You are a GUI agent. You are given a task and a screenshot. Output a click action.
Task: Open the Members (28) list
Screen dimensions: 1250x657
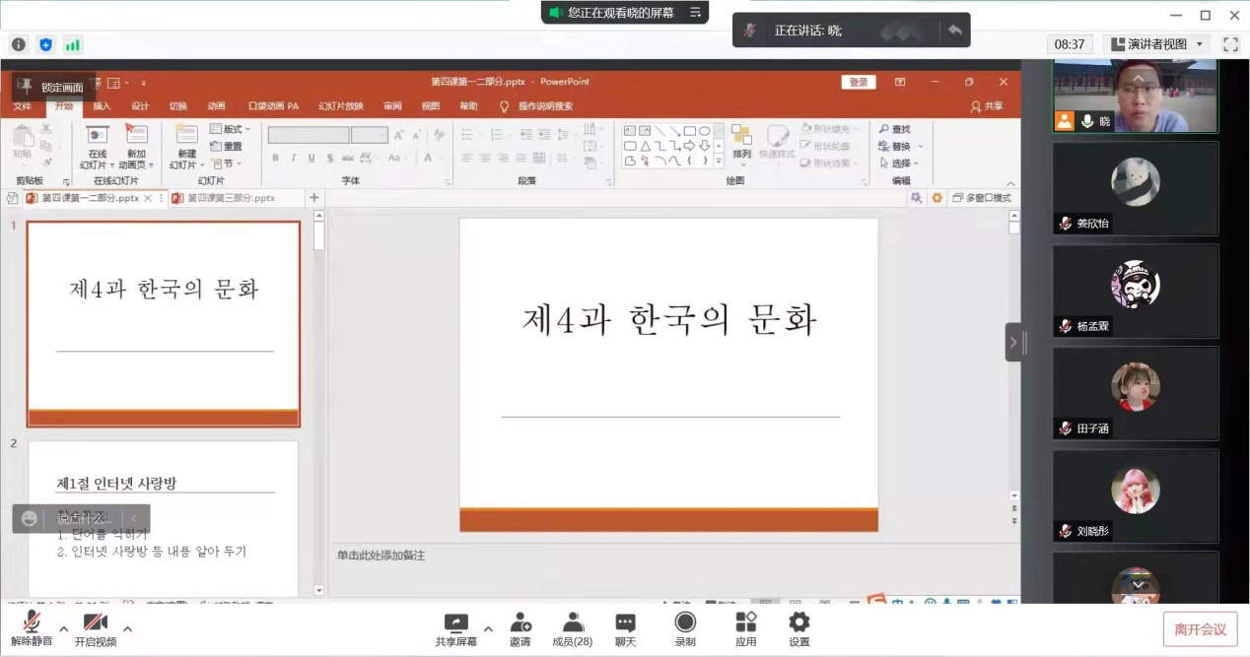click(572, 628)
